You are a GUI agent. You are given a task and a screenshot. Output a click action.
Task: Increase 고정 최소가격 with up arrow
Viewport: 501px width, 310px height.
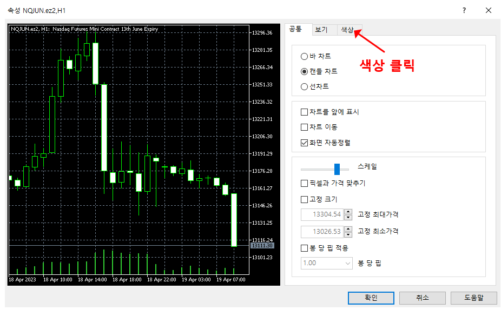[348, 228]
